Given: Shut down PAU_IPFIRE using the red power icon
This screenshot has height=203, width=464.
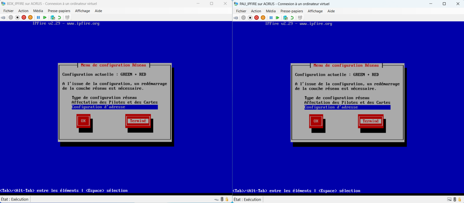Looking at the screenshot, I should (256, 18).
